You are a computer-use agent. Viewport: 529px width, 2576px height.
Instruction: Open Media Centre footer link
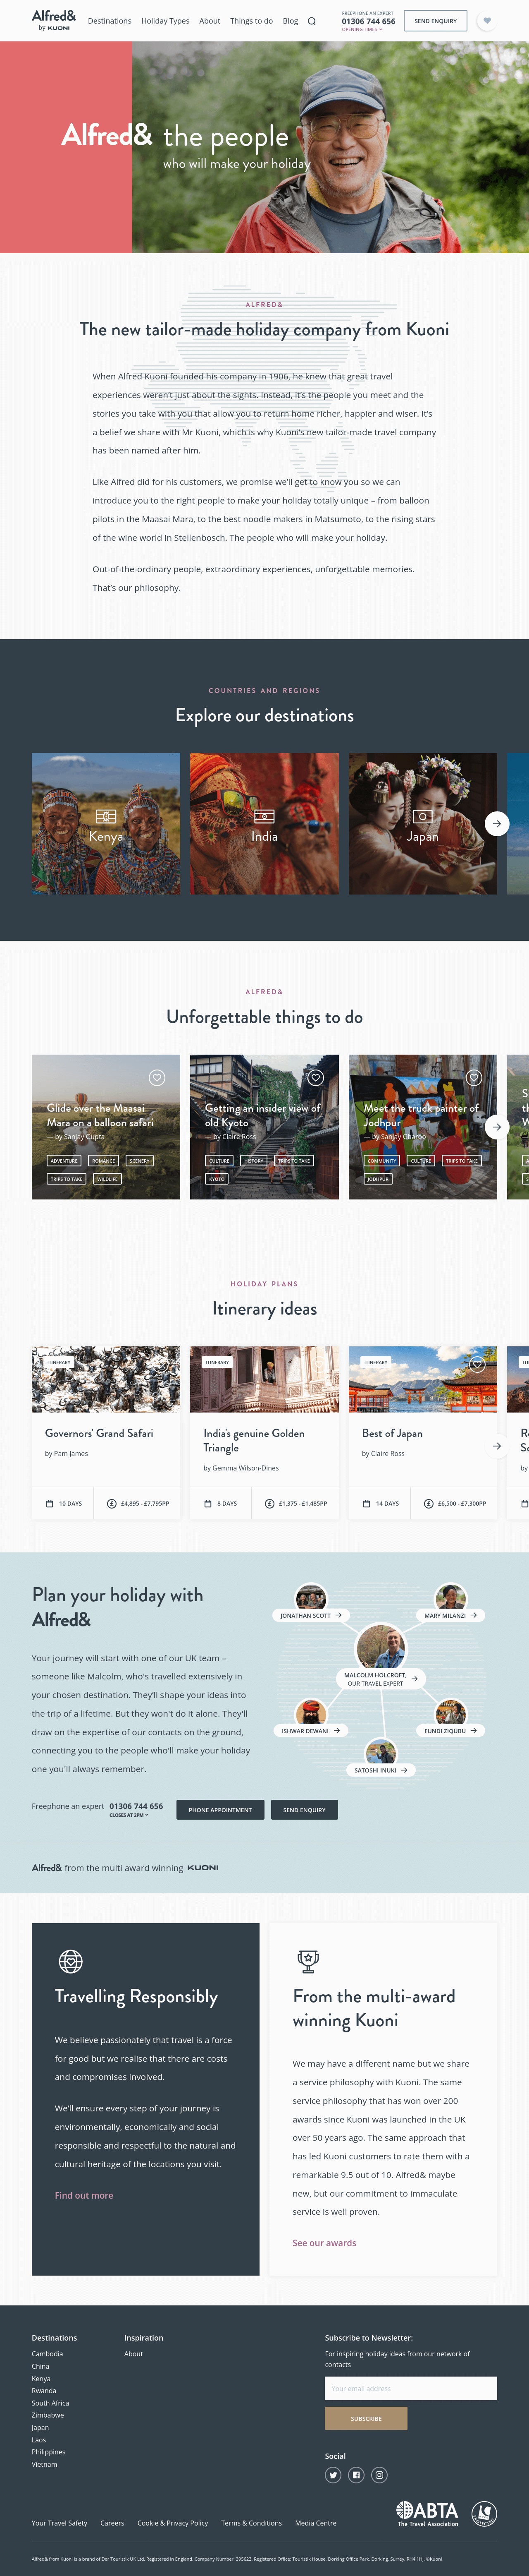point(315,2523)
